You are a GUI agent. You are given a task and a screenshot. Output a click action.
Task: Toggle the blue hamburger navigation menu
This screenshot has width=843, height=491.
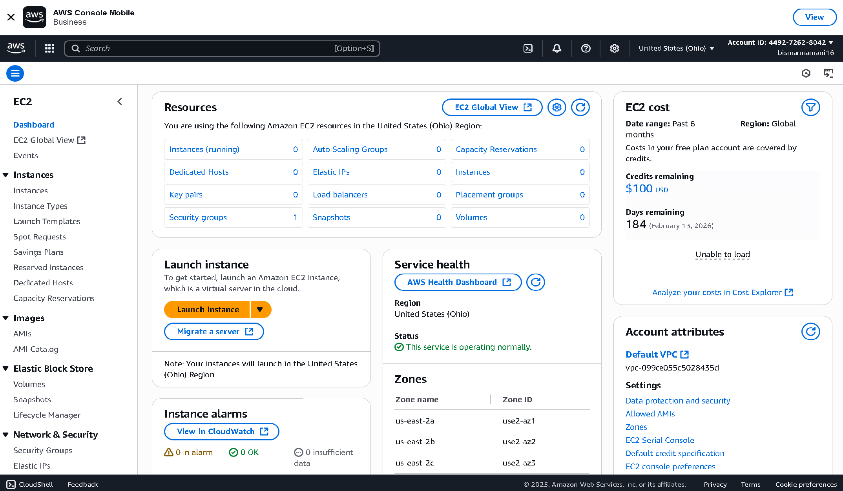tap(15, 73)
